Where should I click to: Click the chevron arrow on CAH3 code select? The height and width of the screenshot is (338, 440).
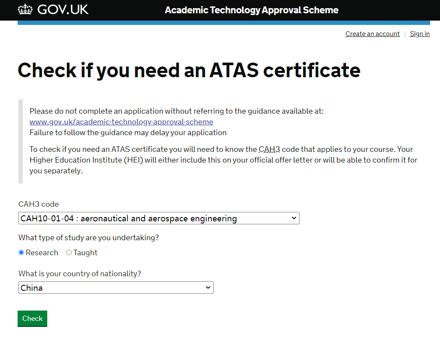pyautogui.click(x=294, y=218)
